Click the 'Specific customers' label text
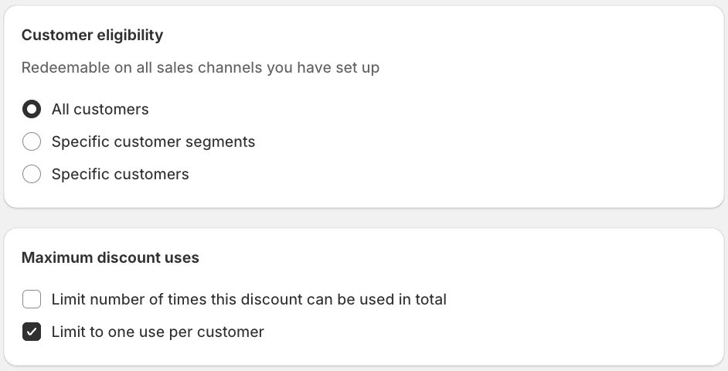The image size is (728, 371). click(x=120, y=175)
